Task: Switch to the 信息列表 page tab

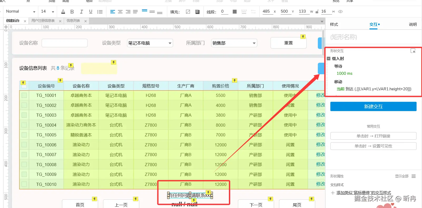Action: point(73,21)
